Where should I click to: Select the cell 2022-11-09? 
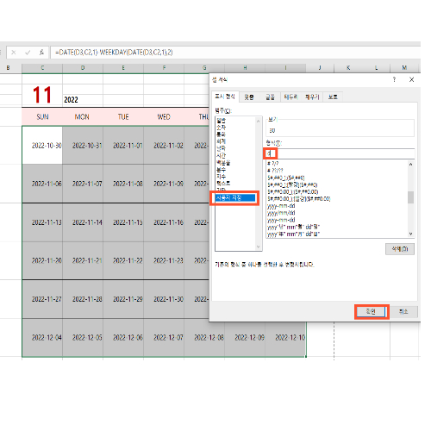164,184
